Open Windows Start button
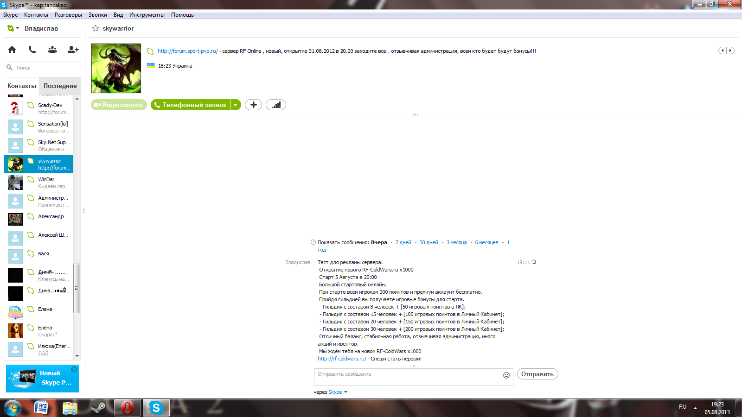 click(x=13, y=408)
